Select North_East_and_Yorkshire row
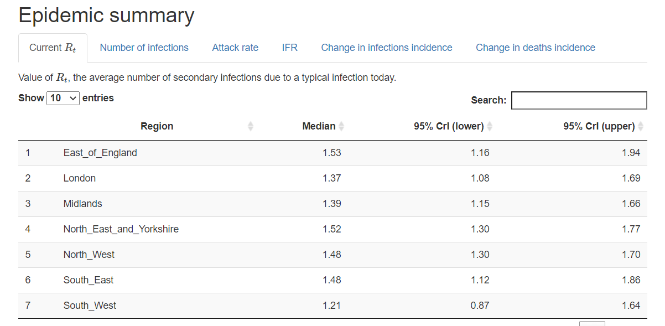The width and height of the screenshot is (665, 326). pos(121,229)
